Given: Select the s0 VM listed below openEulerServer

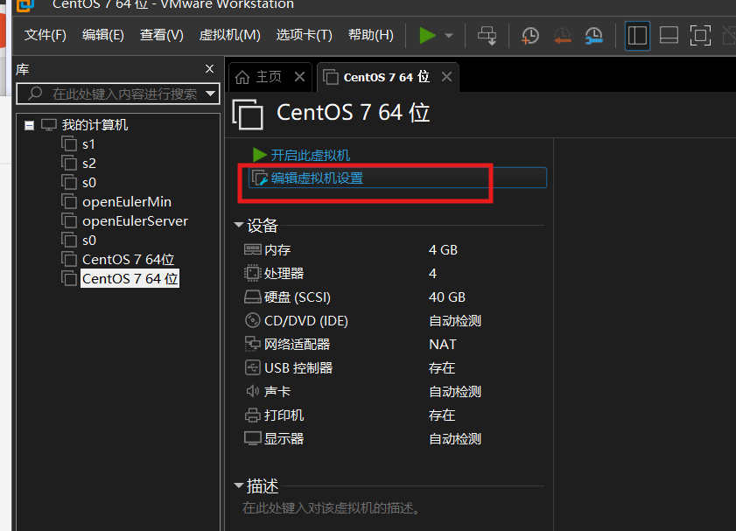Looking at the screenshot, I should tap(89, 241).
